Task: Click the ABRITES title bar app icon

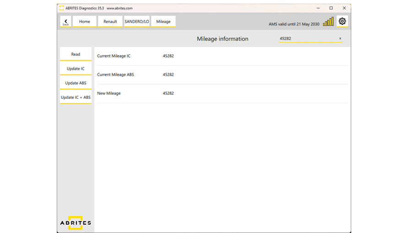Action: point(61,8)
